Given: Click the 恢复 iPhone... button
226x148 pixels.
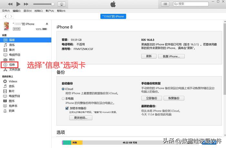Looking at the screenshot, I should pos(171,56).
